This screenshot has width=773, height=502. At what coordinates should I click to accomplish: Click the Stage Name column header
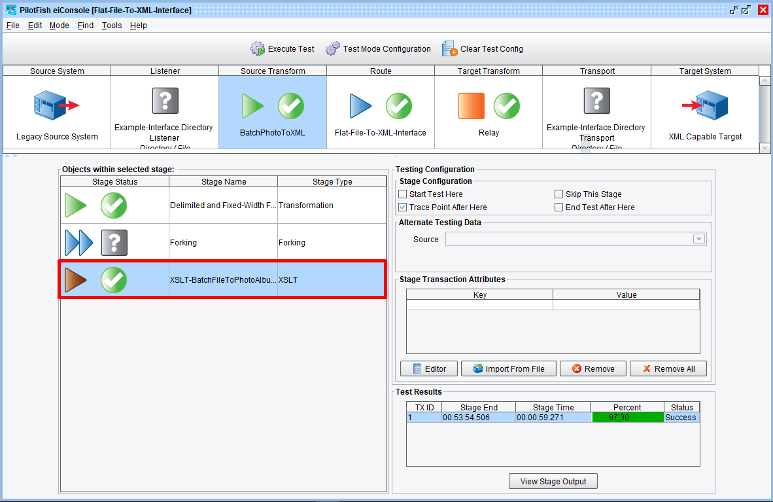(223, 182)
